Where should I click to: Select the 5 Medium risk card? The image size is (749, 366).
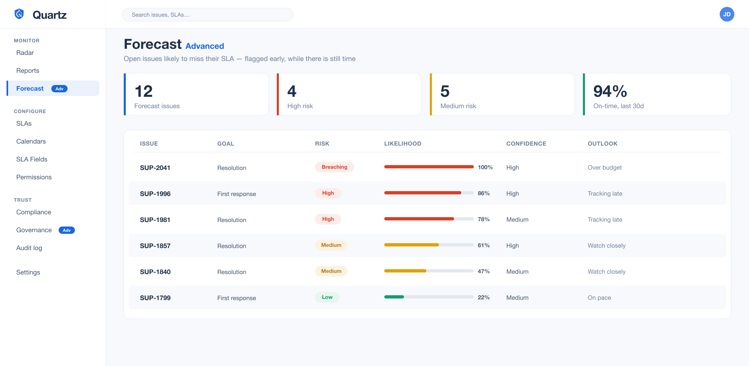click(502, 94)
